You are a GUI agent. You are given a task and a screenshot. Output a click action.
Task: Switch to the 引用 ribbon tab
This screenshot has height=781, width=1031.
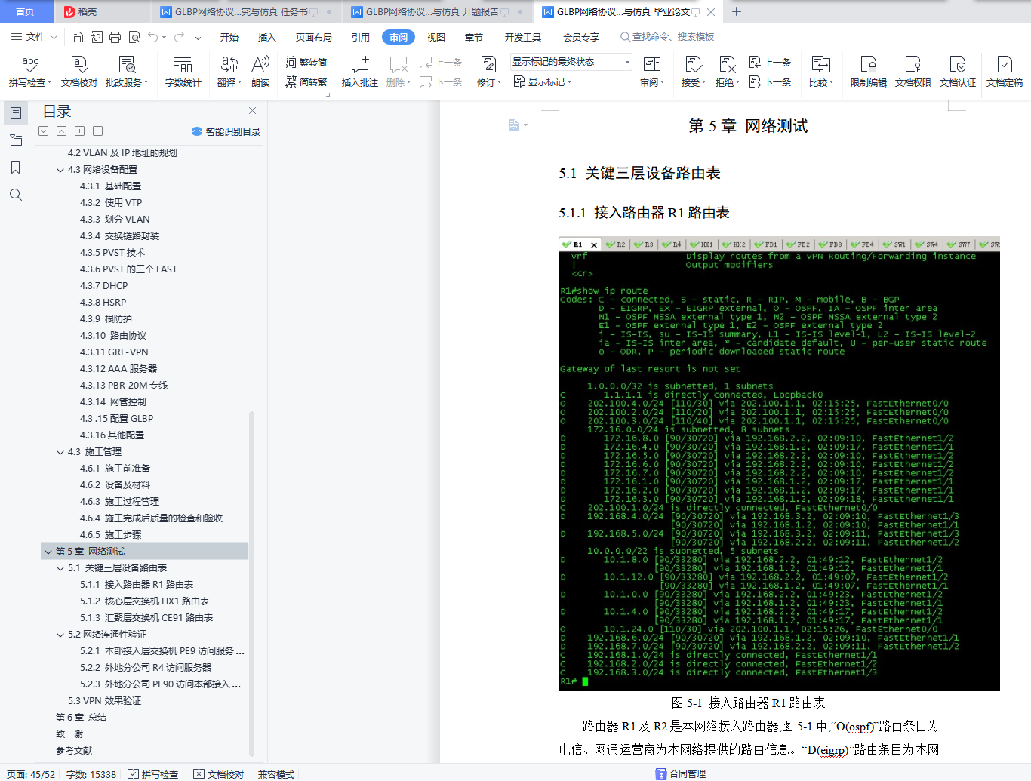pos(361,37)
